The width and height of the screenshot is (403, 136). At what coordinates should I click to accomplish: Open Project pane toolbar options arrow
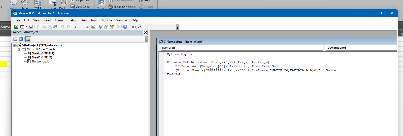[x=147, y=39]
